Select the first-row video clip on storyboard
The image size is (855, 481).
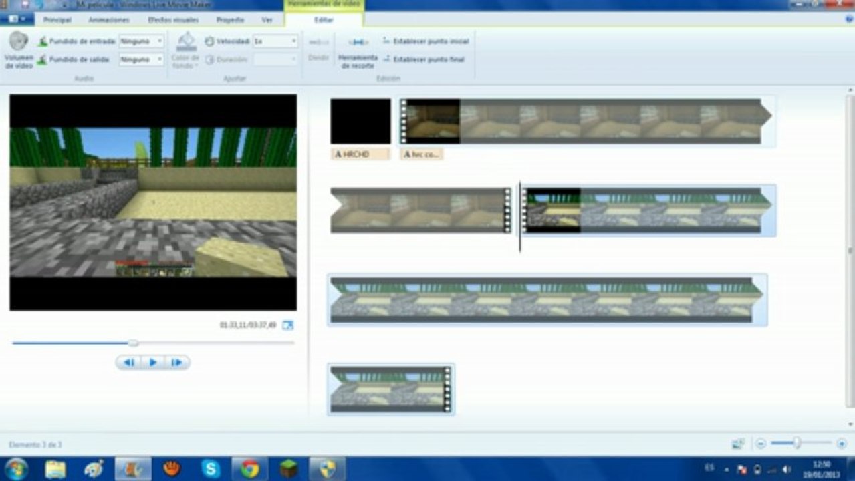click(x=586, y=121)
